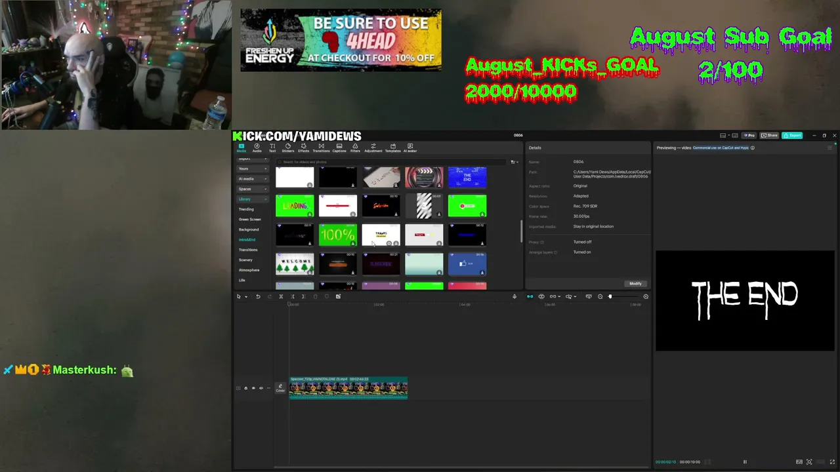This screenshot has width=840, height=472.
Task: Expand the AI media section
Action: [253, 179]
